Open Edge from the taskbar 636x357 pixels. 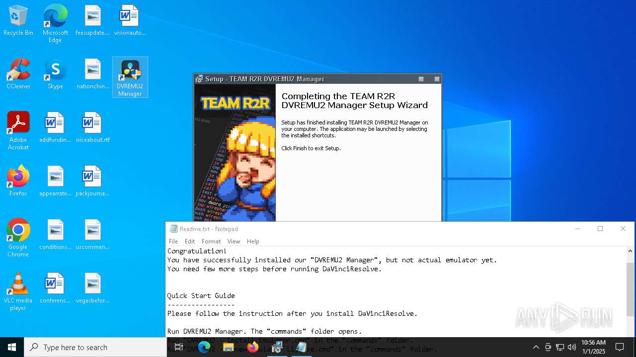pos(204,347)
